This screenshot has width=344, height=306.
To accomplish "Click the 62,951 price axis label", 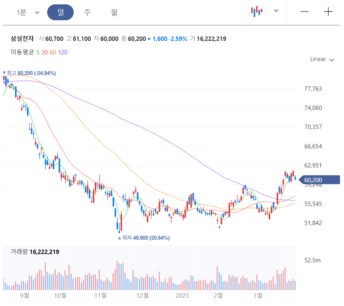I will (313, 166).
